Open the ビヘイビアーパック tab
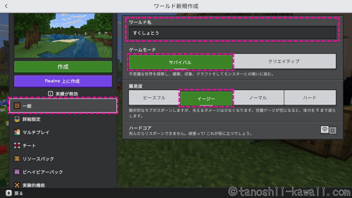 tap(63, 172)
